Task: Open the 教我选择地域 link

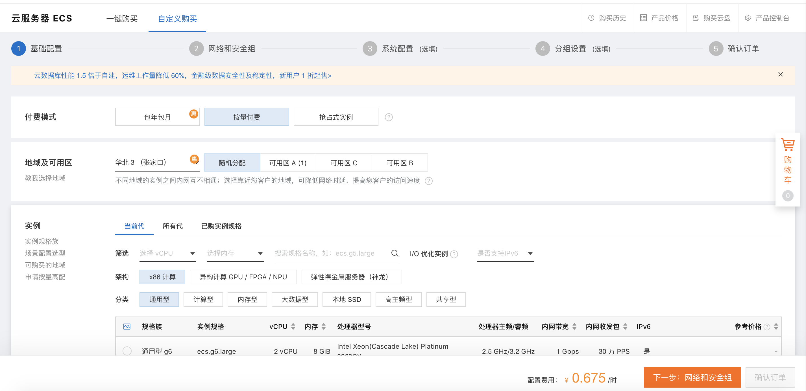Action: click(45, 178)
